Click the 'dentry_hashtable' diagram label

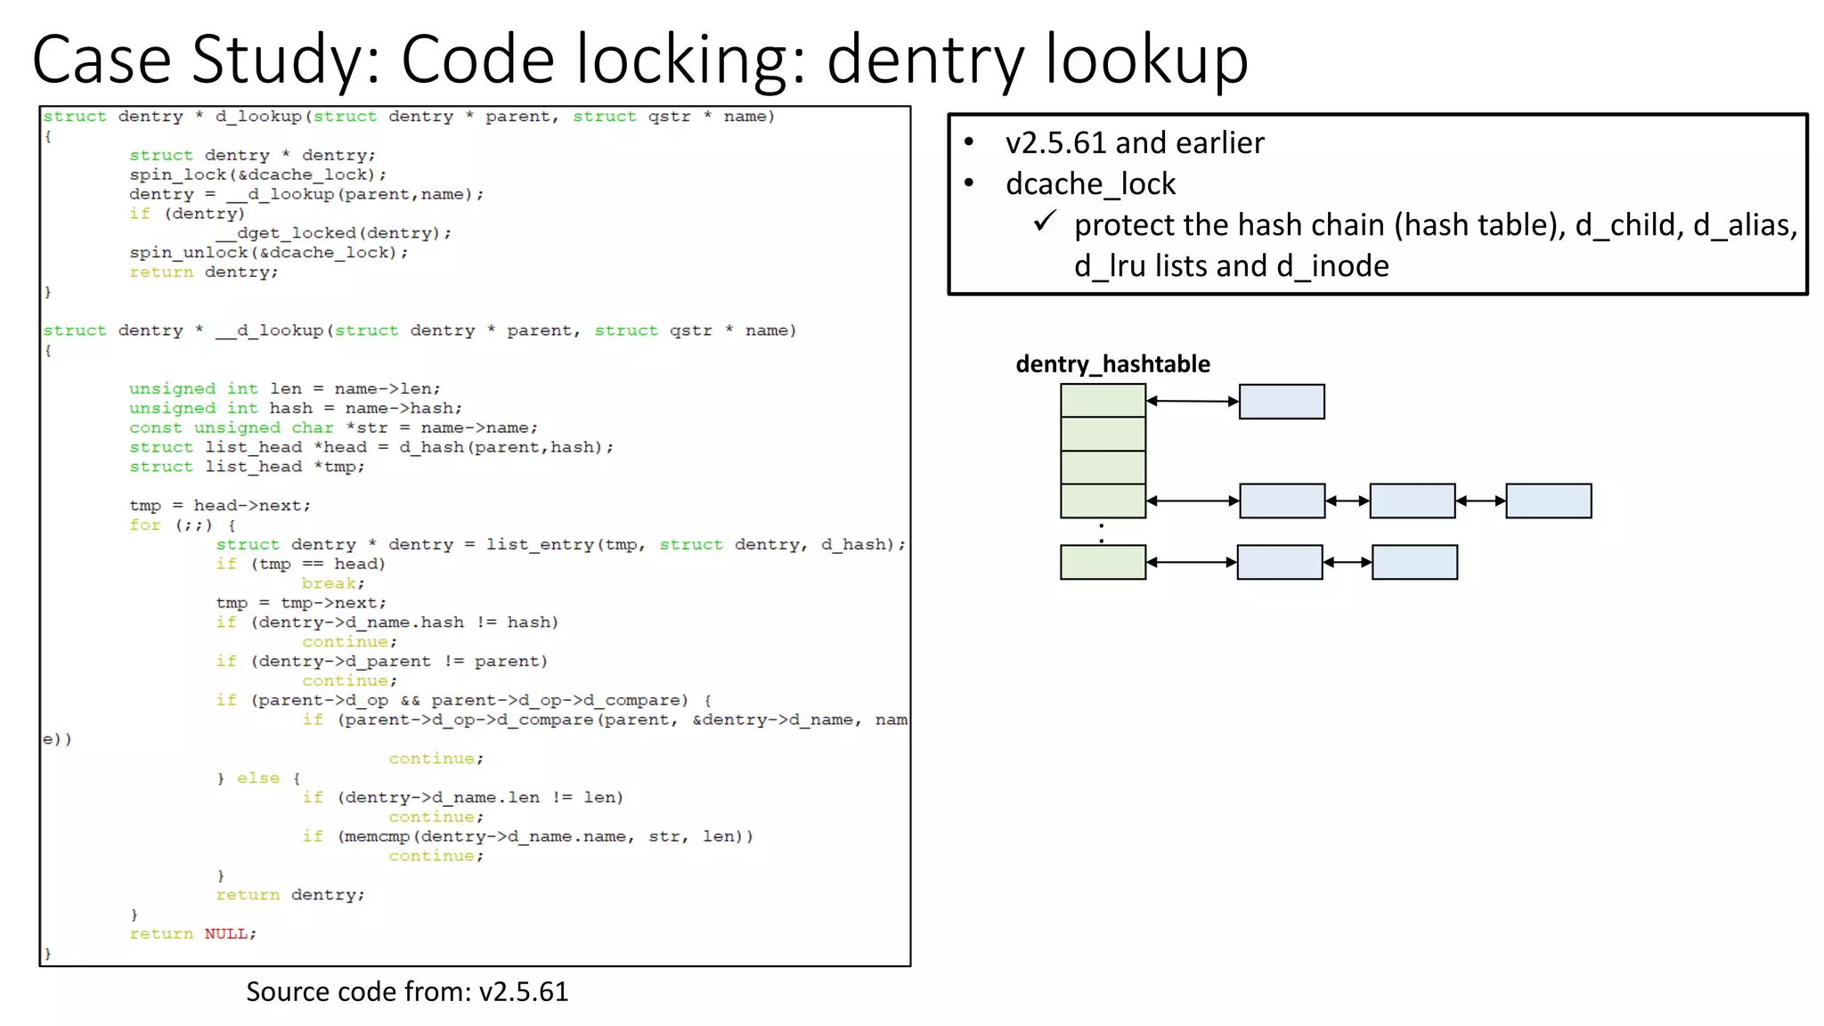tap(1112, 364)
